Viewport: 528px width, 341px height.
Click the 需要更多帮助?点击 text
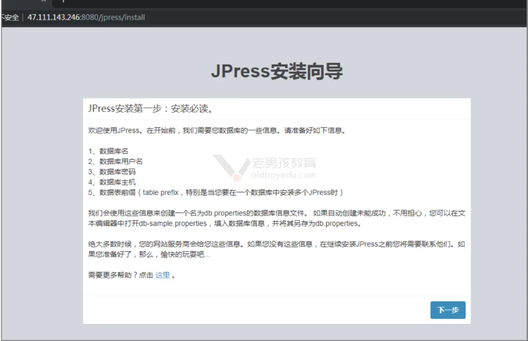coord(121,275)
